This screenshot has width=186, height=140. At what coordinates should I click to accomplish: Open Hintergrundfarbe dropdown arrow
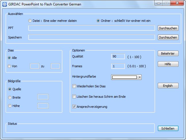(x=140, y=77)
